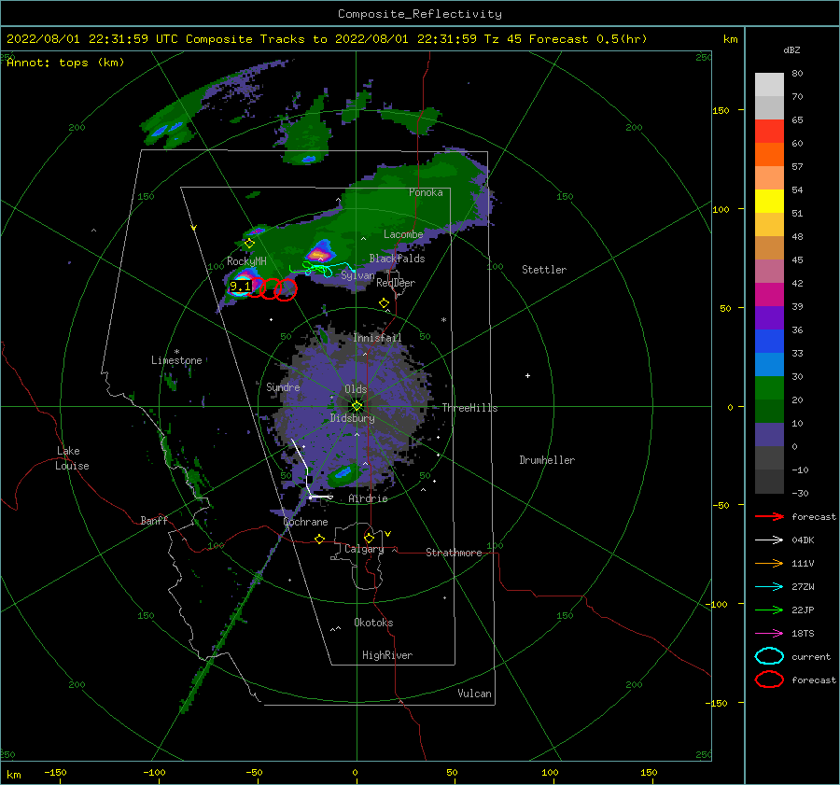Click the red 60-65 dBZ legend swatch
This screenshot has height=785, width=840.
pos(769,132)
